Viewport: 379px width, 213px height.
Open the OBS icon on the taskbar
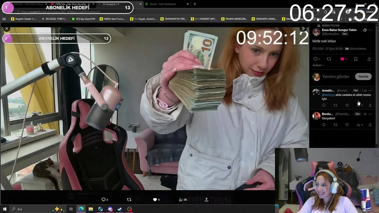[x=129, y=209]
